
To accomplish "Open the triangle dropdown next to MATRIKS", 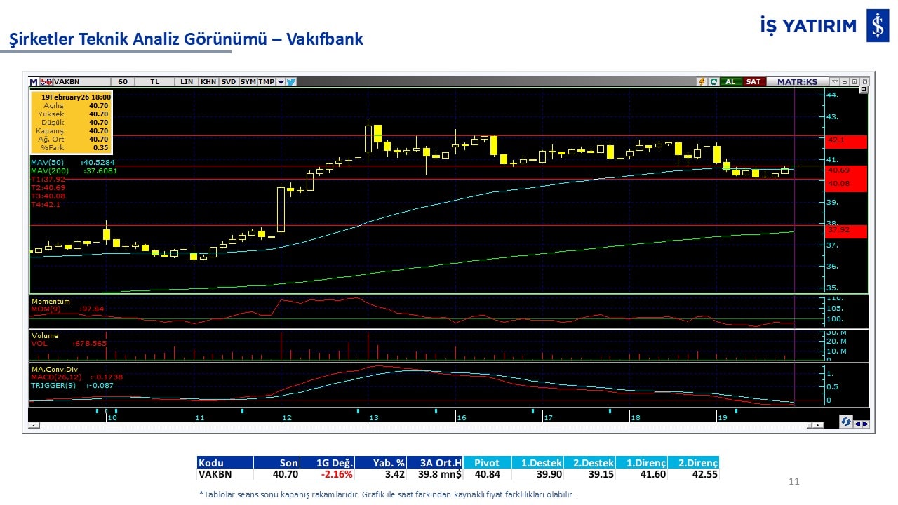I will (x=834, y=81).
